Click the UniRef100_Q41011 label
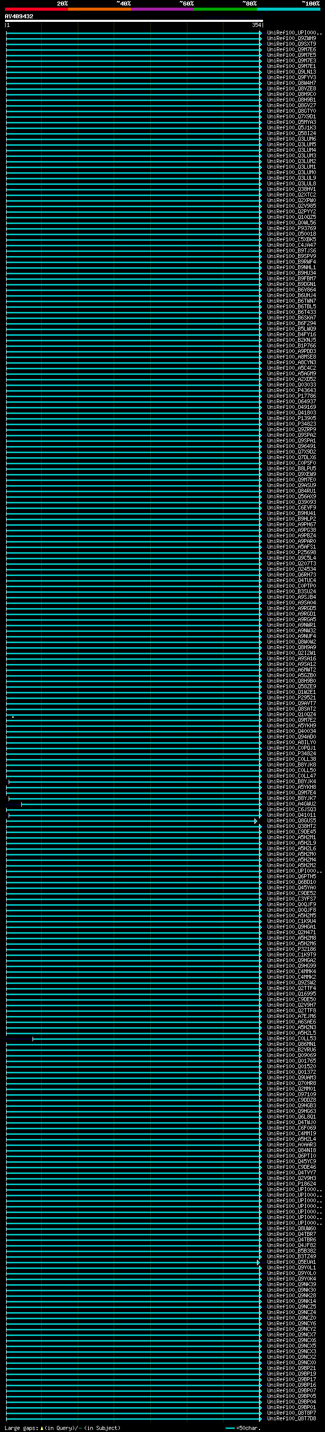The image size is (325, 1432). pyautogui.click(x=291, y=815)
